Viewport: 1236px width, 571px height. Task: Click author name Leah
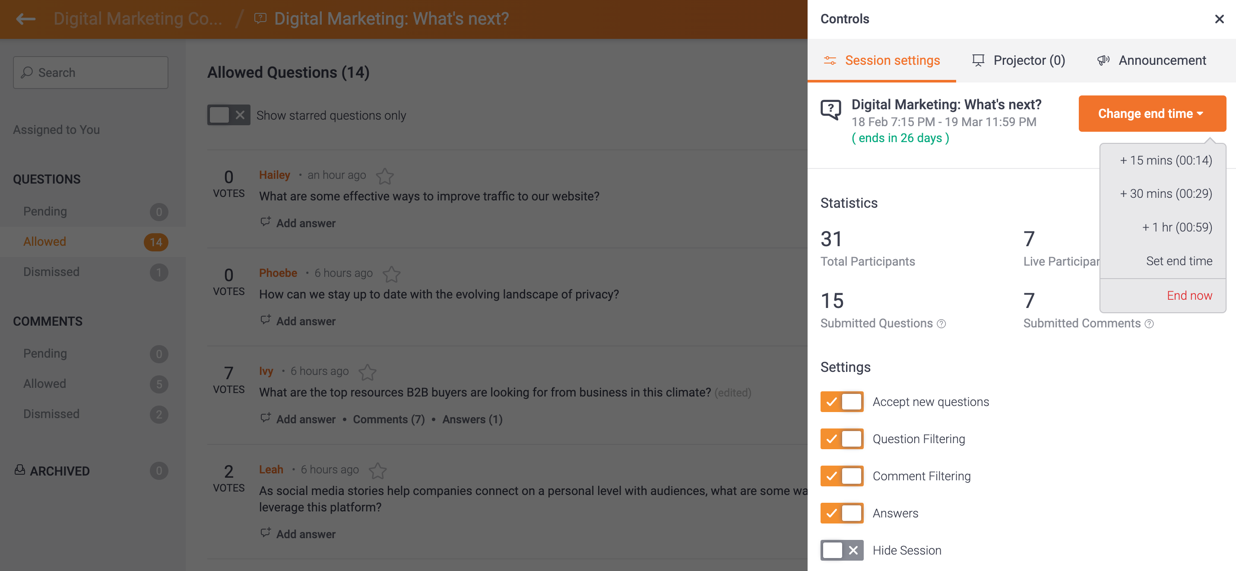pos(271,470)
